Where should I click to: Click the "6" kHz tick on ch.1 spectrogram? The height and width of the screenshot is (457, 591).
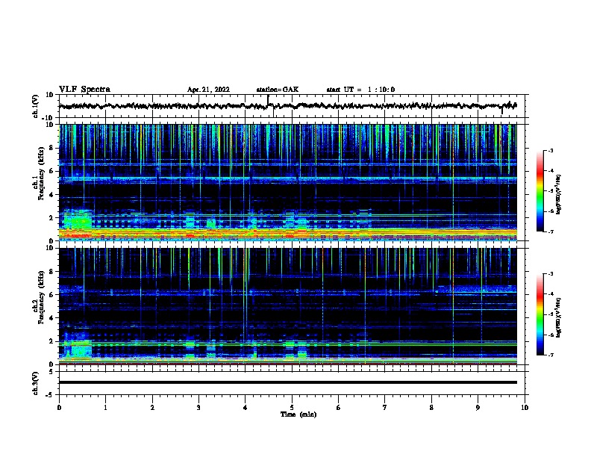[x=52, y=171]
